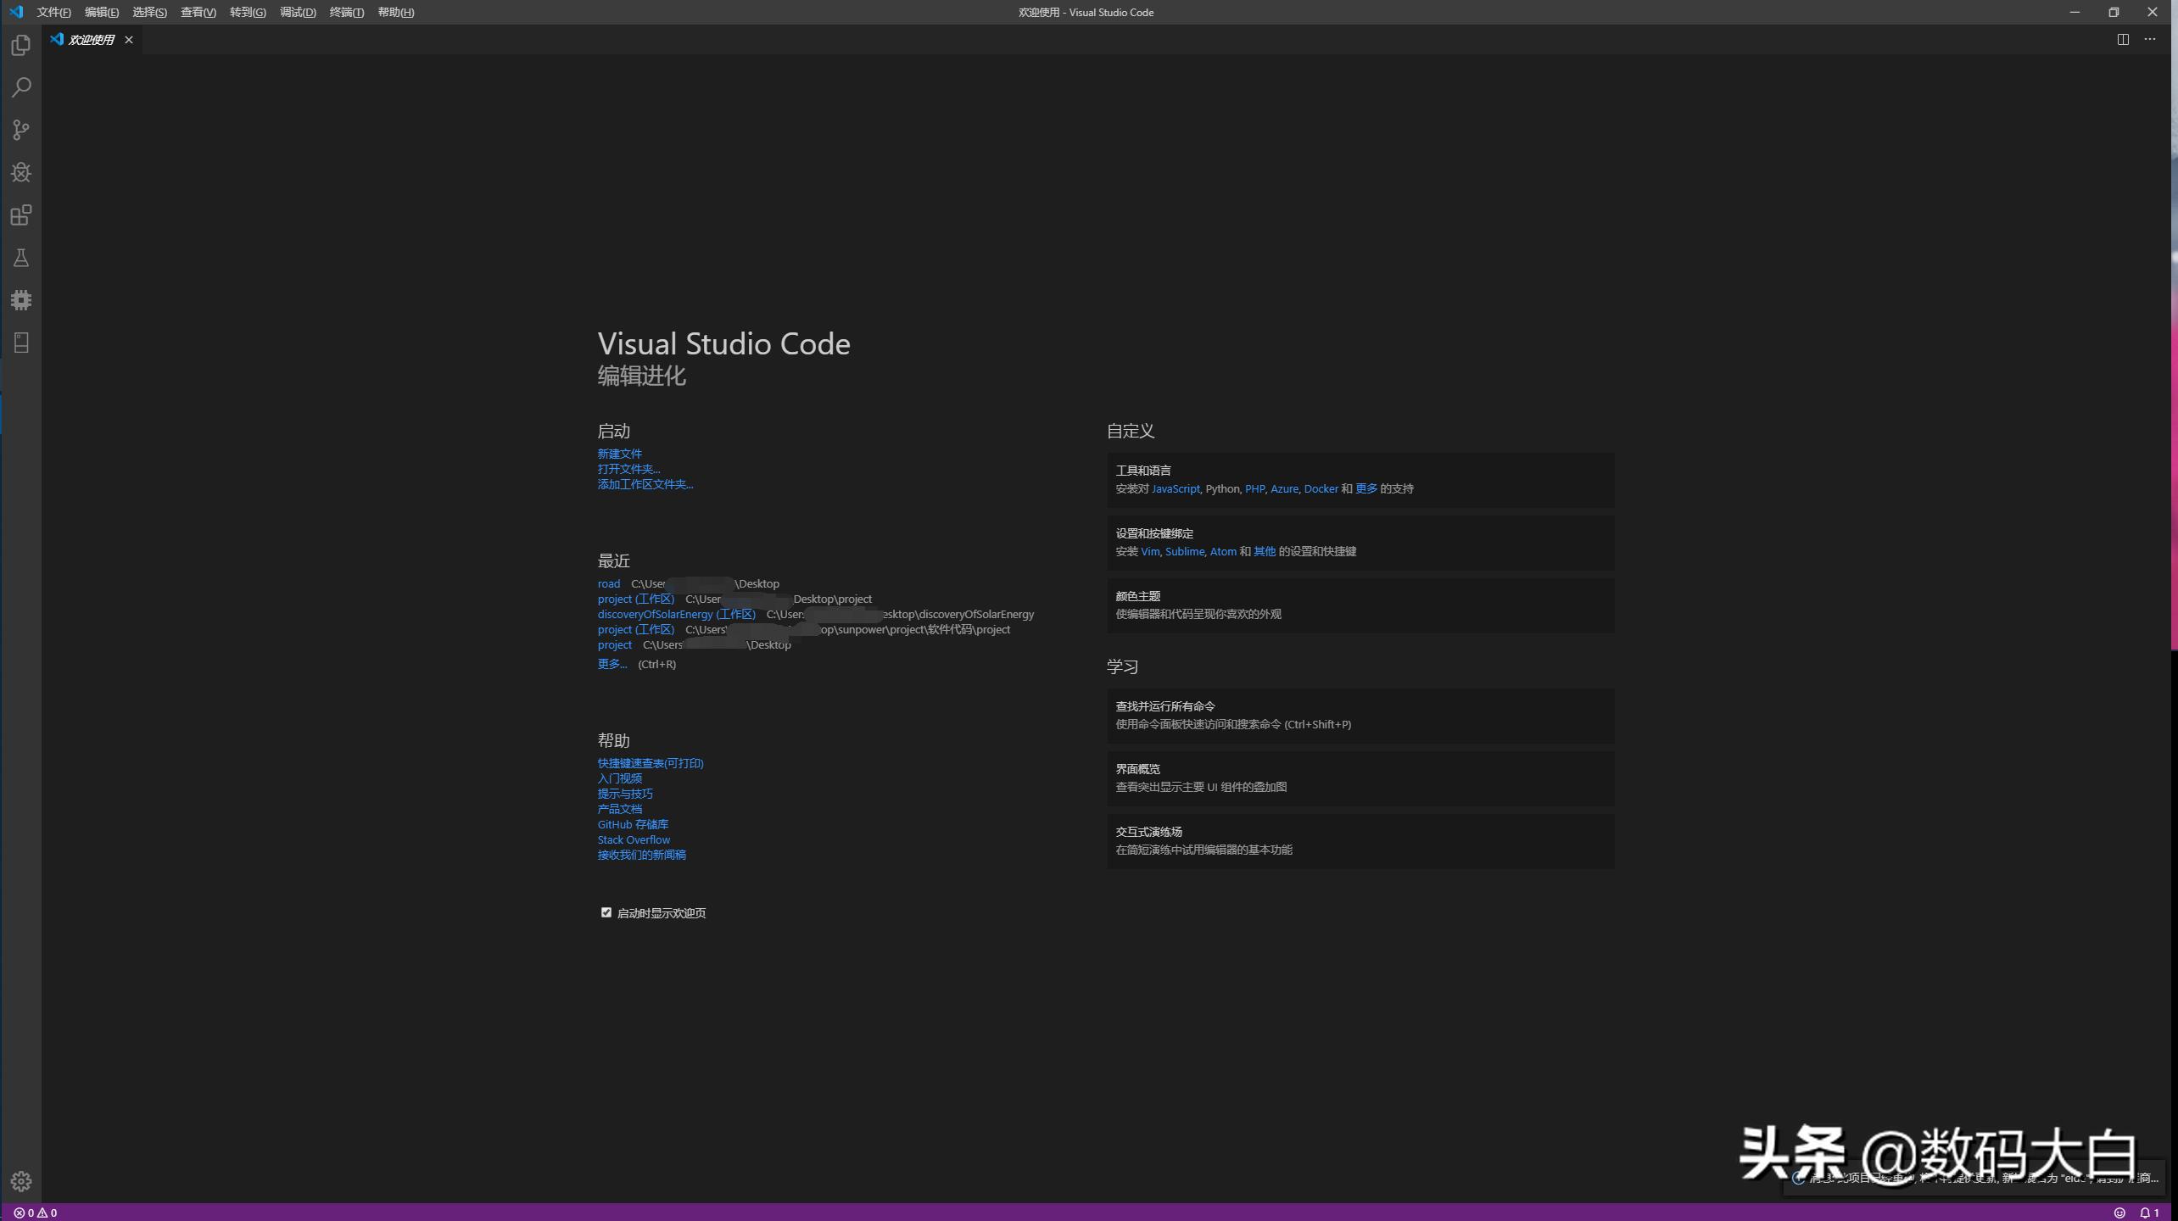Screen dimensions: 2178x1221
Task: Open the Debug view bug icon
Action: [21, 172]
